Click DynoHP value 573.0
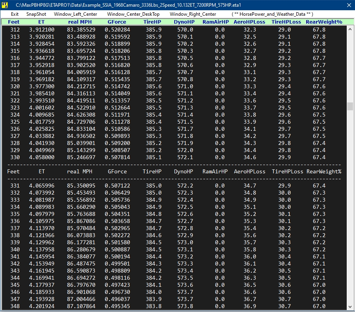This screenshot has width=355, height=312. point(185,243)
